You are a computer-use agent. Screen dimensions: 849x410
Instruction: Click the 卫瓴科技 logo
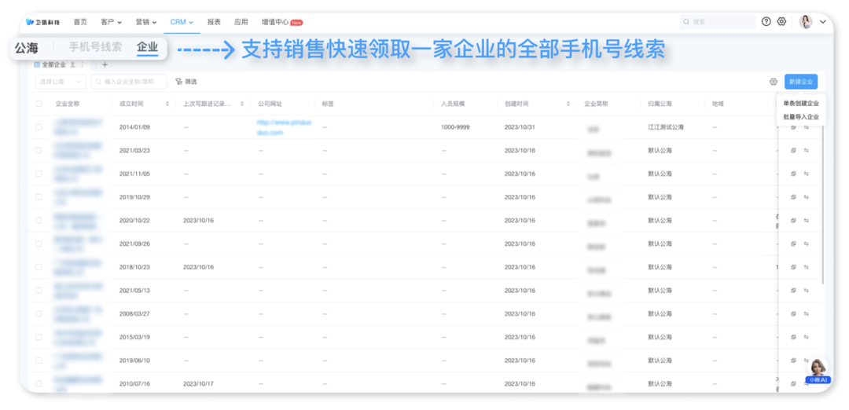(43, 22)
